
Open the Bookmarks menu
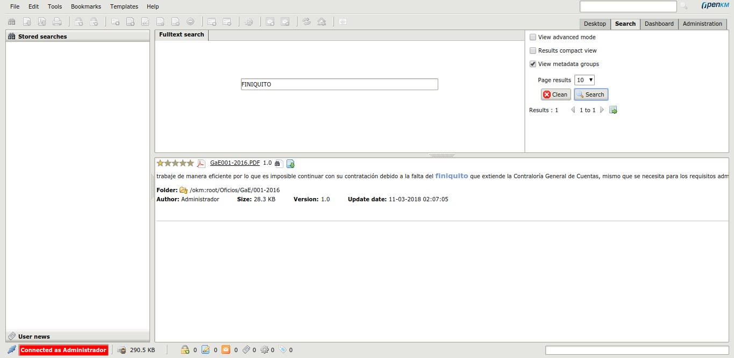click(86, 6)
